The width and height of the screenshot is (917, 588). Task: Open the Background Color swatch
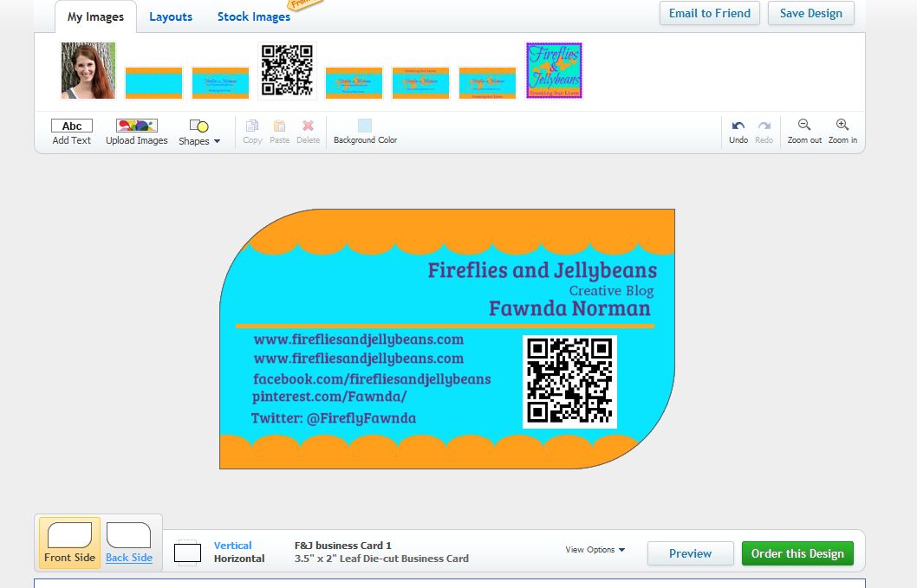tap(365, 126)
